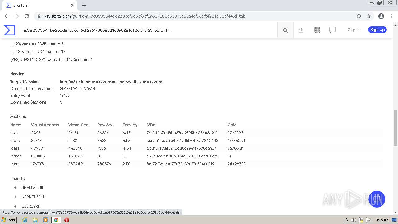Click the blue chat bubble button

click(x=377, y=199)
